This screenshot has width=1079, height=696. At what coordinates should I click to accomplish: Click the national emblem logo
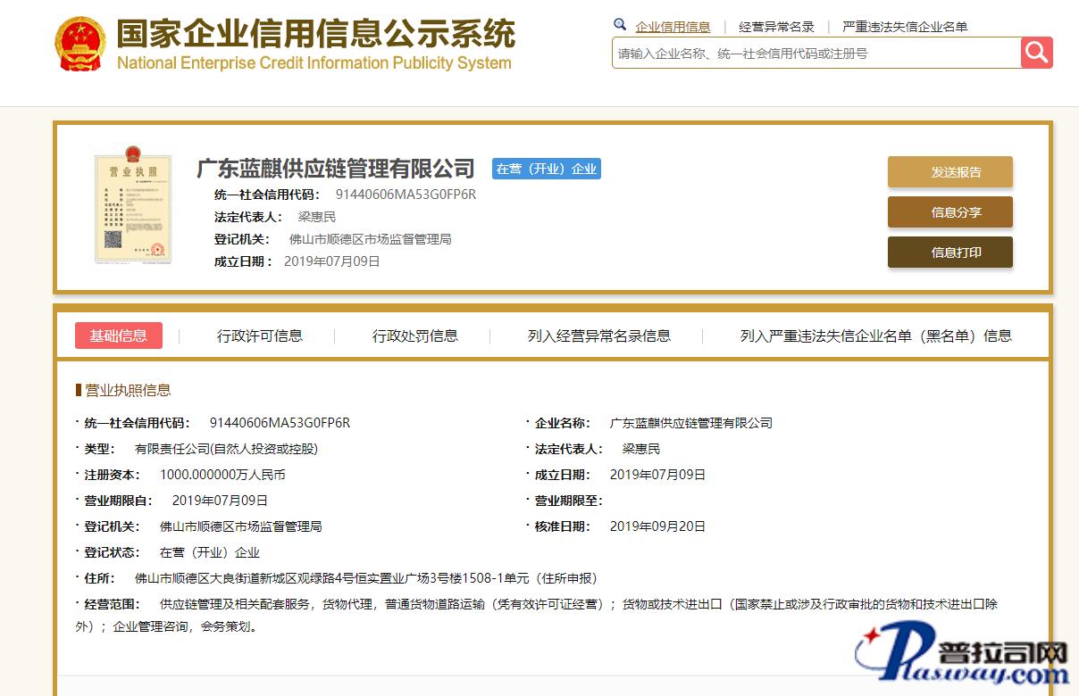[x=79, y=43]
